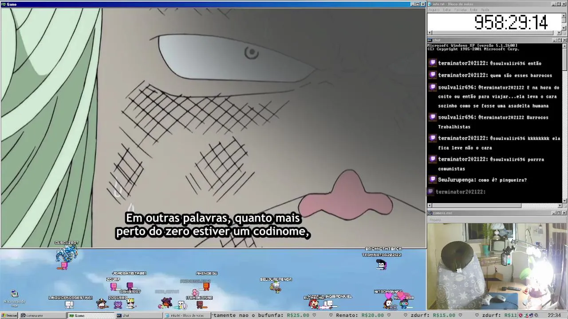The height and width of the screenshot is (319, 568).
Task: Select the Game taskbar button
Action: click(91, 315)
